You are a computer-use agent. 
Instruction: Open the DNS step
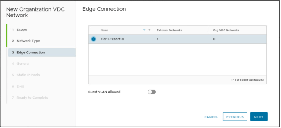pyautogui.click(x=20, y=86)
